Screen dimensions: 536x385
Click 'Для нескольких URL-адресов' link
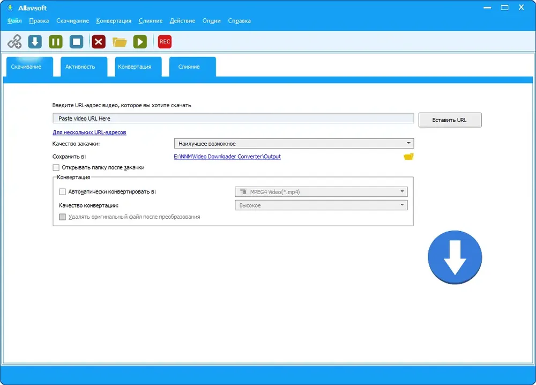click(89, 132)
